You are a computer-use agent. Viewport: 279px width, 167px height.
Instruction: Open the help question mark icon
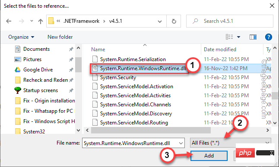pyautogui.click(x=268, y=37)
